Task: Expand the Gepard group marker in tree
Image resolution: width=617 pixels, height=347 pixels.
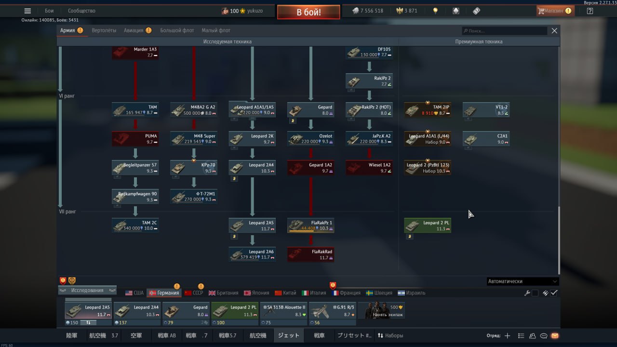Action: tap(293, 120)
